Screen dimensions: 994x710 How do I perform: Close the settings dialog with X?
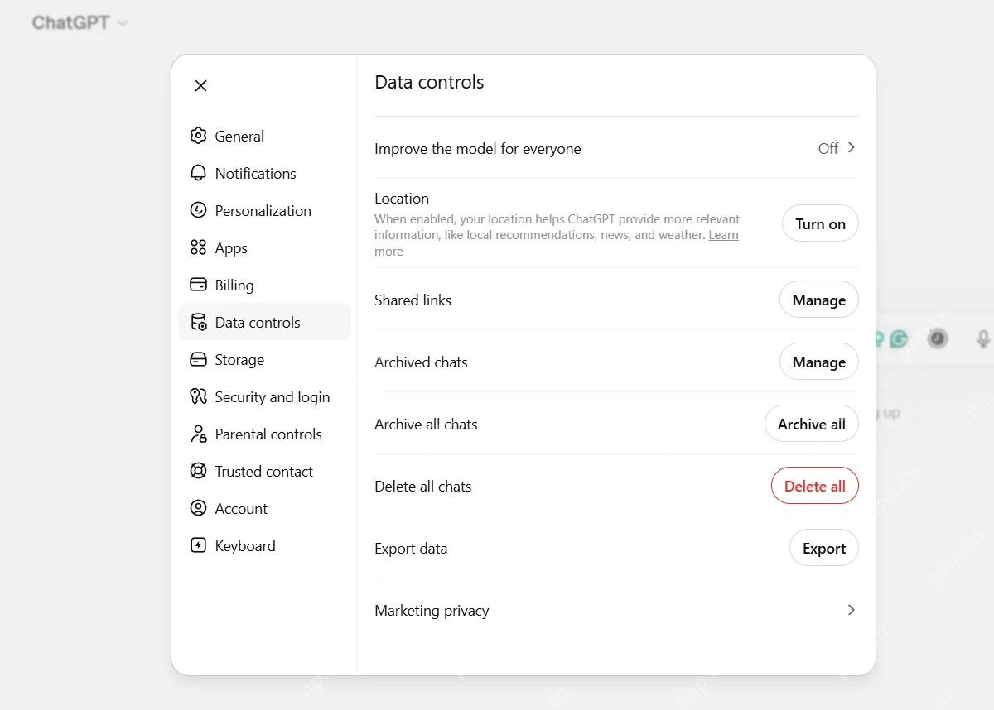click(x=200, y=85)
